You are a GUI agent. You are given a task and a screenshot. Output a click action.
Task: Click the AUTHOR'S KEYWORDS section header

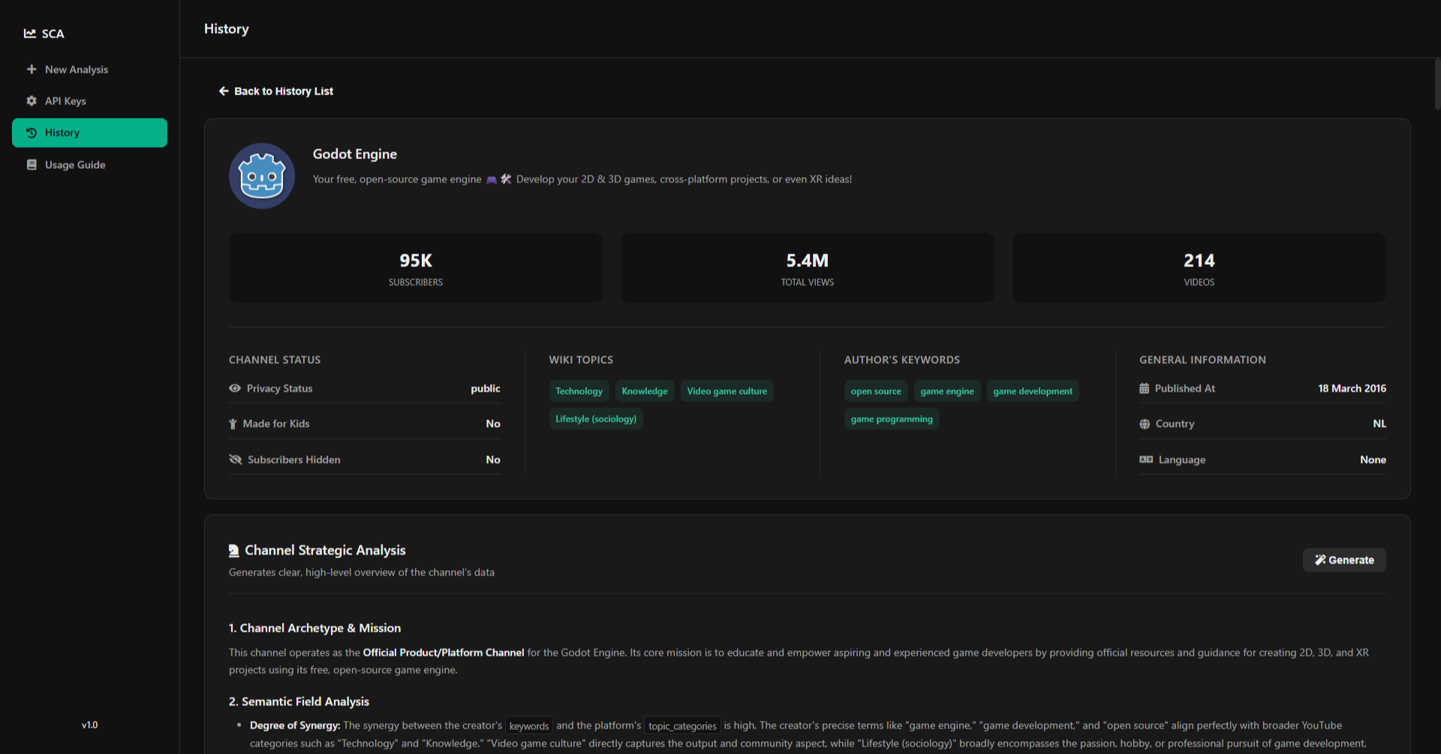tap(902, 360)
